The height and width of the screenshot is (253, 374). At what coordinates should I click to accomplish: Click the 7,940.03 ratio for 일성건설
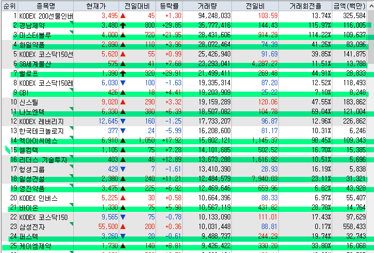click(265, 178)
